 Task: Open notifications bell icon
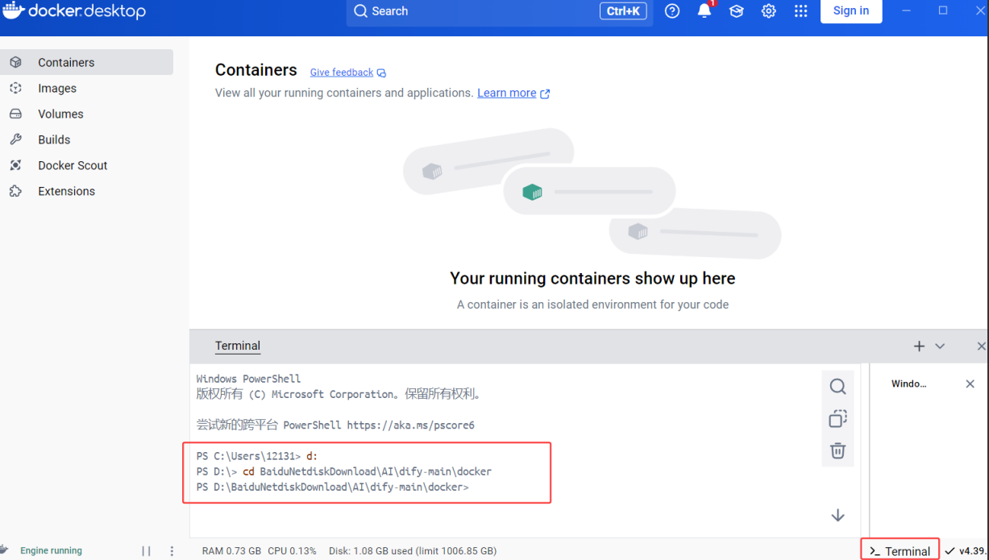click(x=704, y=10)
